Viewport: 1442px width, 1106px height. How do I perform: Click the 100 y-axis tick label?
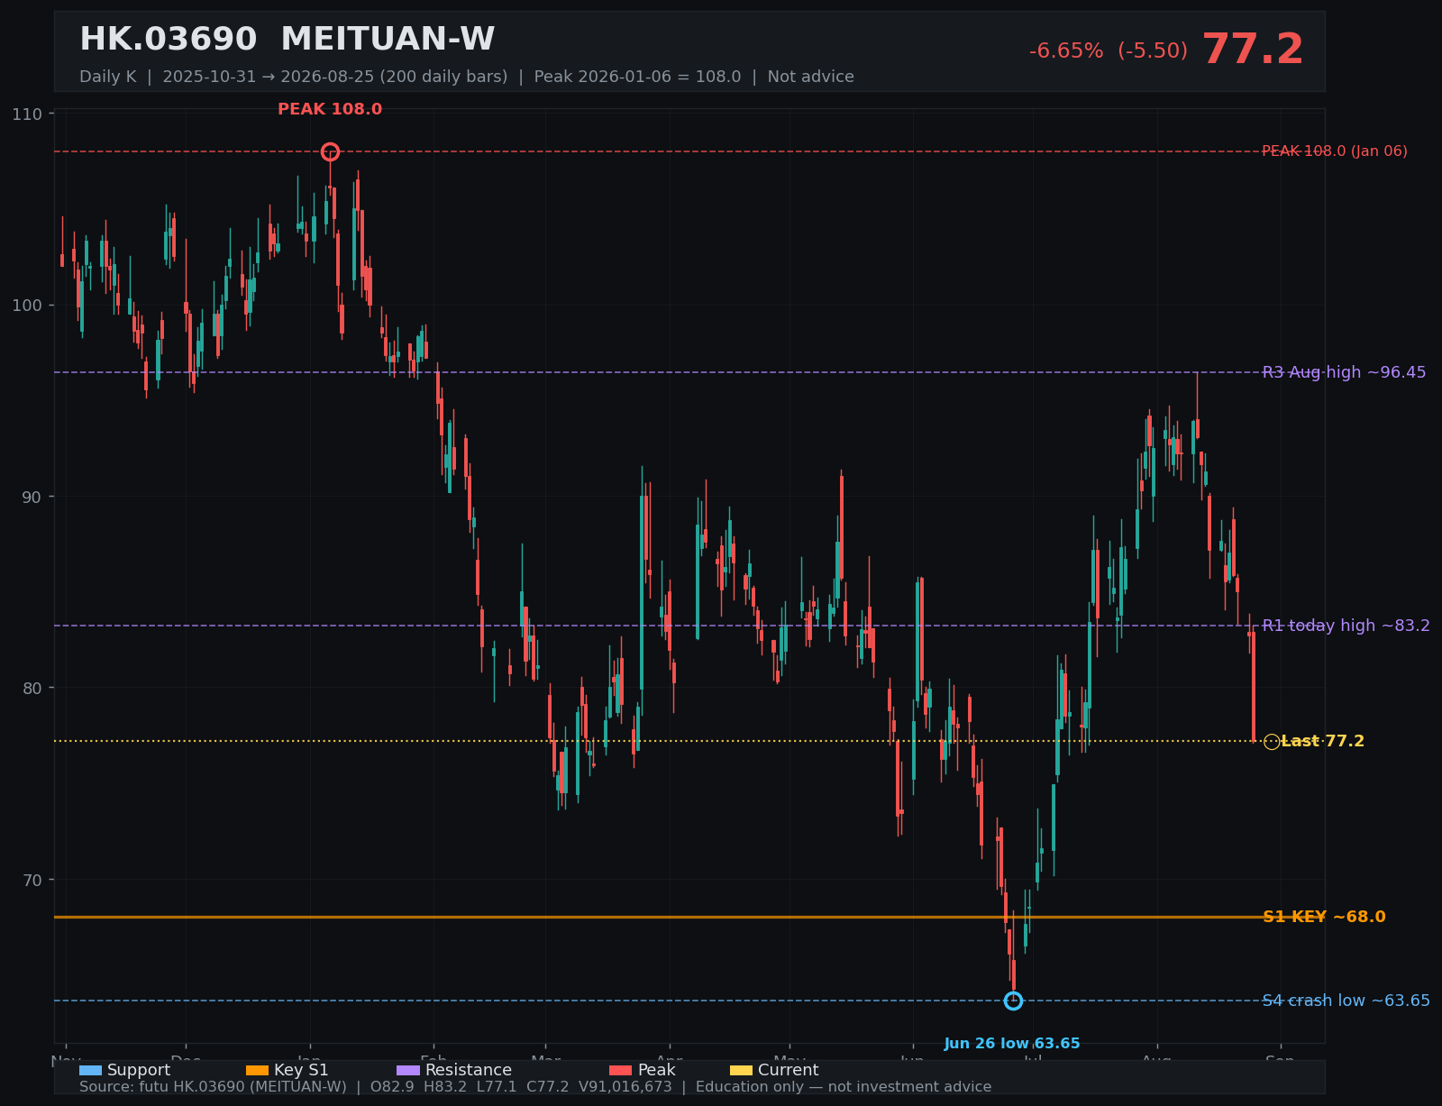[x=27, y=305]
